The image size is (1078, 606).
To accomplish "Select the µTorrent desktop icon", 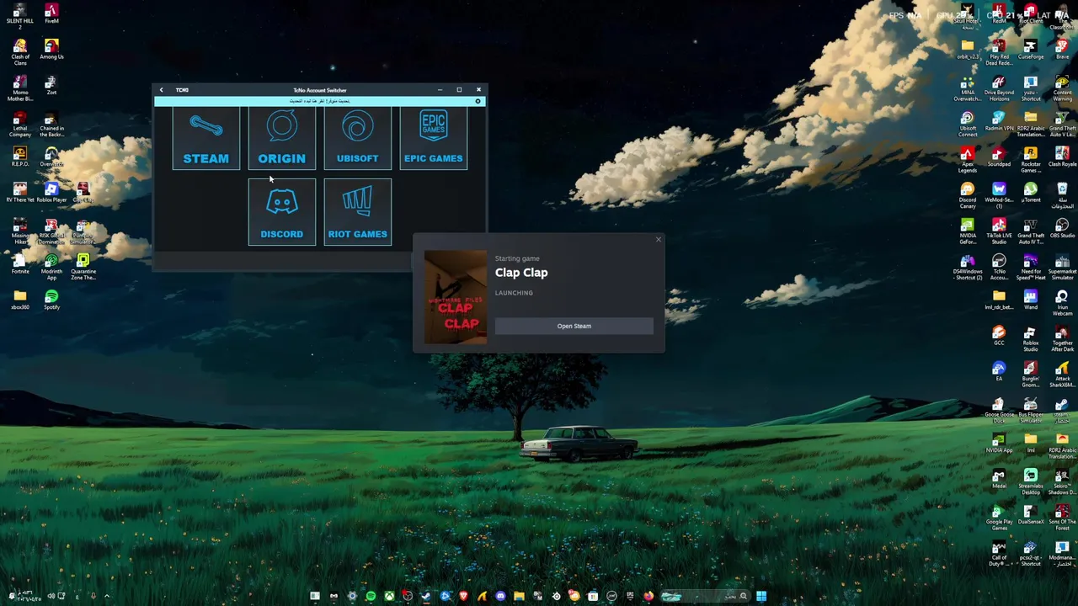I will tap(1030, 193).
